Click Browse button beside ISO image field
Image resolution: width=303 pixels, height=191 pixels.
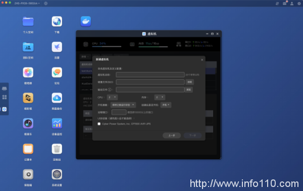189,82
